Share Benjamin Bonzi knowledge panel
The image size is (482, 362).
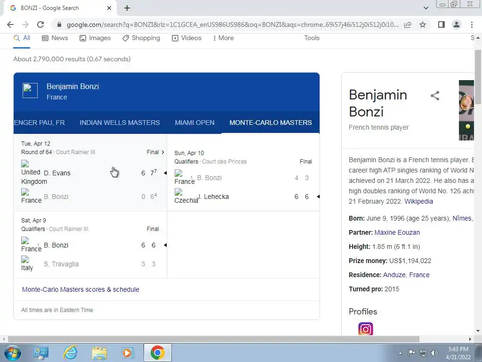[x=434, y=96]
